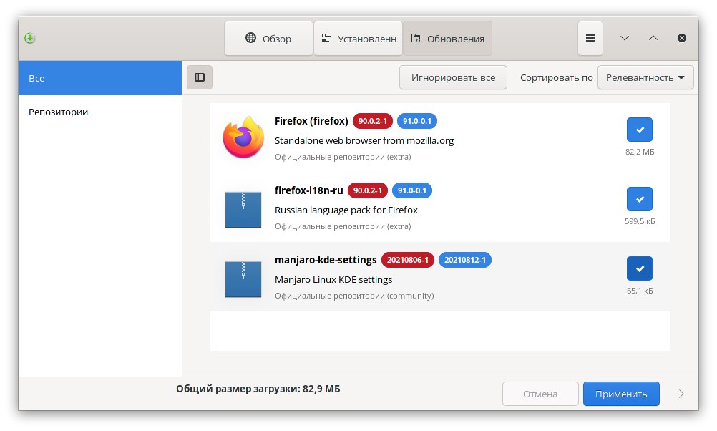The width and height of the screenshot is (717, 431).
Task: Click the Отмена button
Action: pos(540,394)
